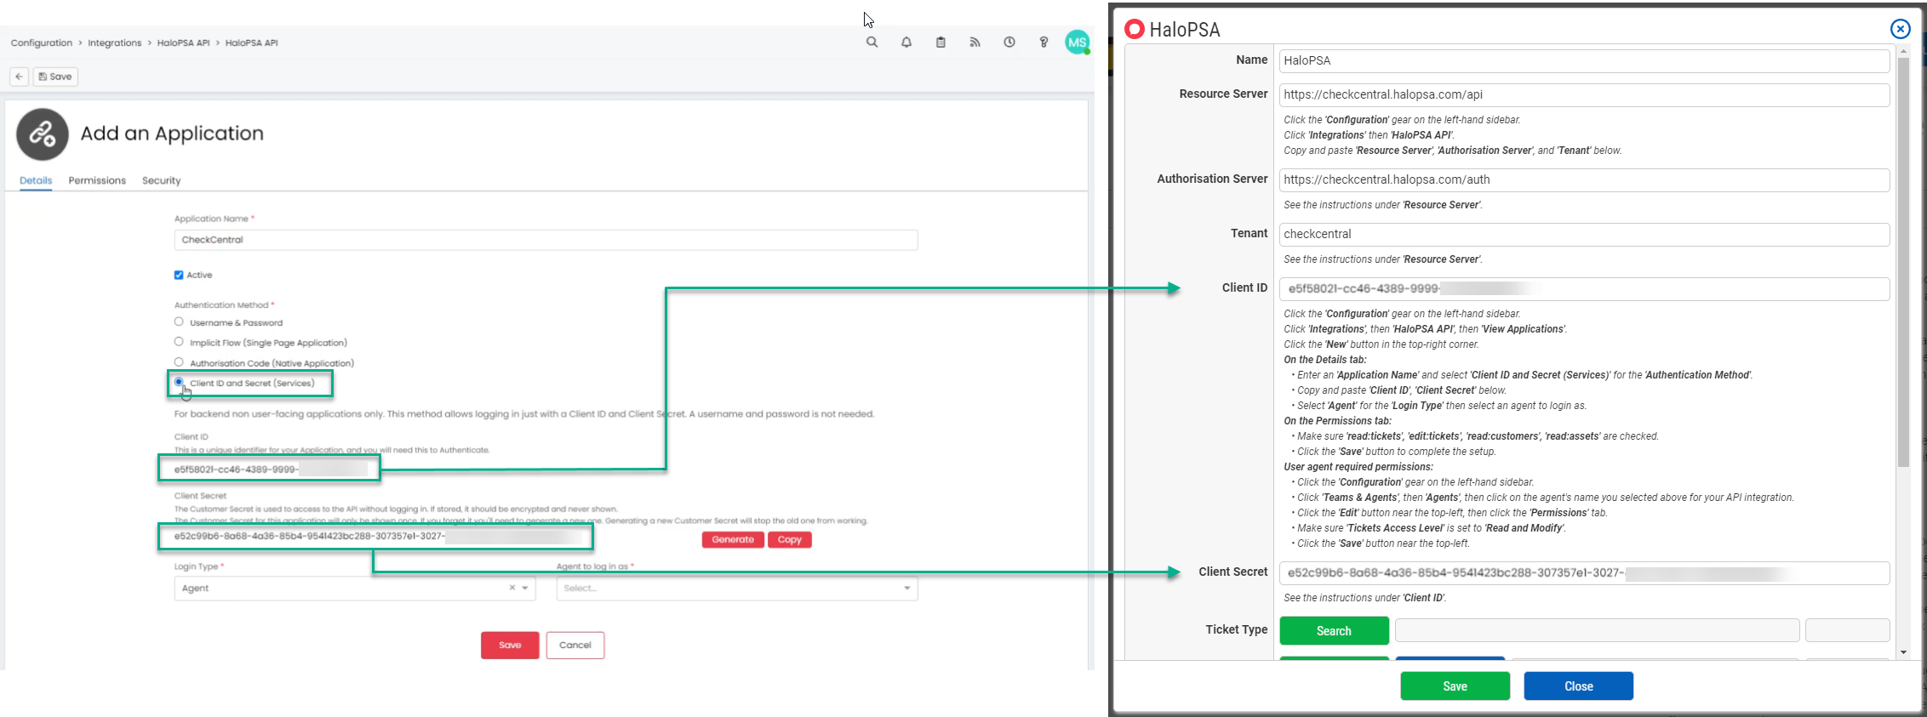This screenshot has height=717, width=1927.
Task: Click the Application Name field containing CheckCentral
Action: pos(546,240)
